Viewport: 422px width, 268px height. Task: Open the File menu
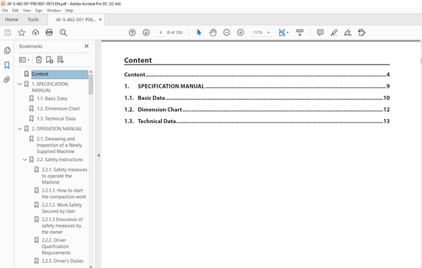pos(5,10)
